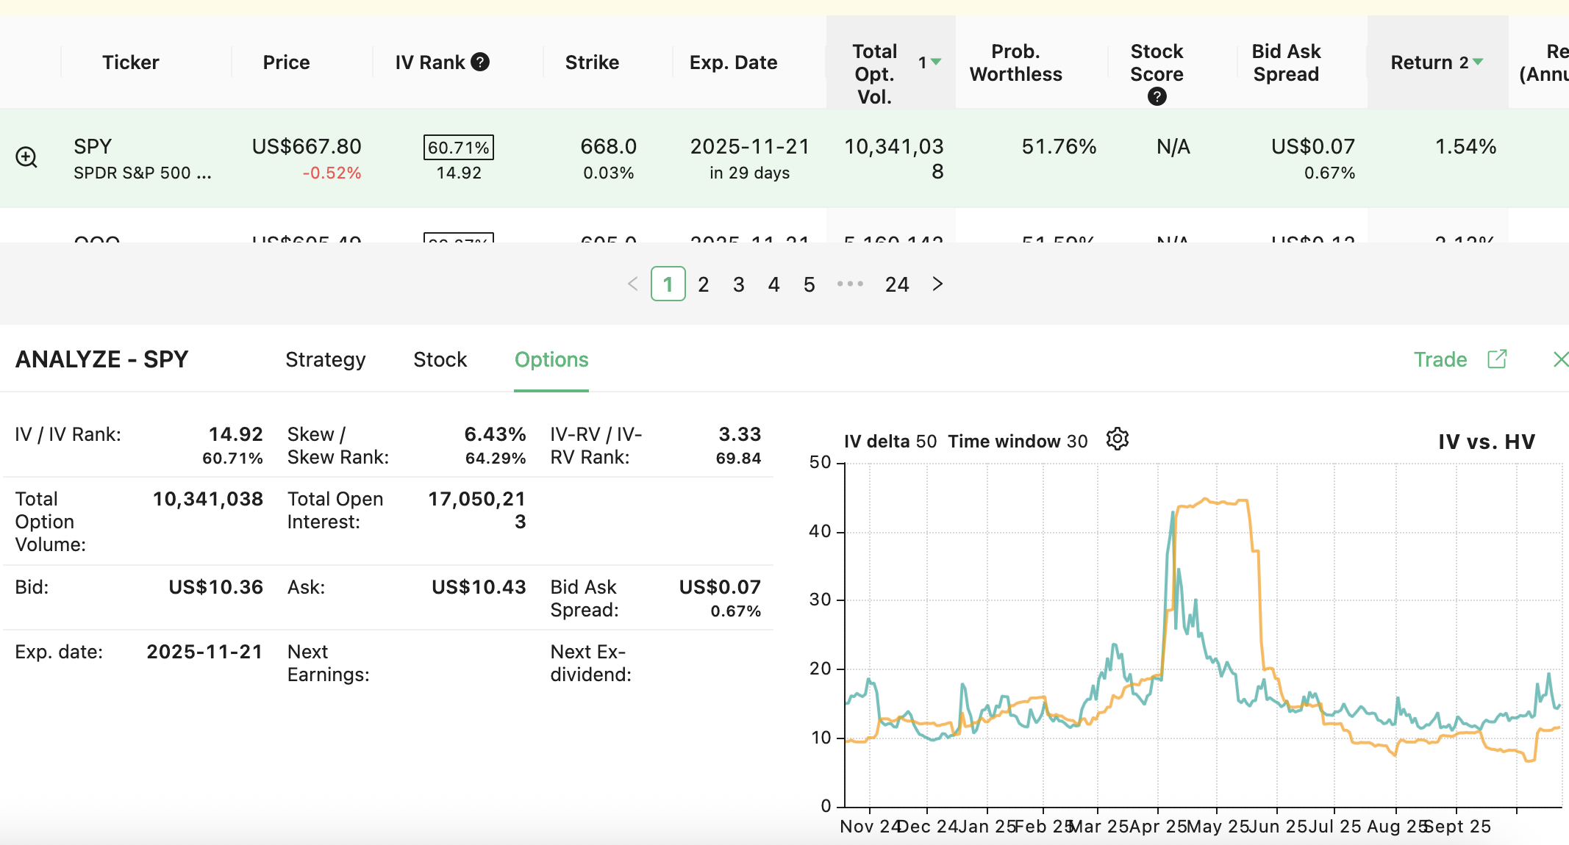
Task: Sort by the Prob. Worthless column header
Action: tap(1015, 62)
